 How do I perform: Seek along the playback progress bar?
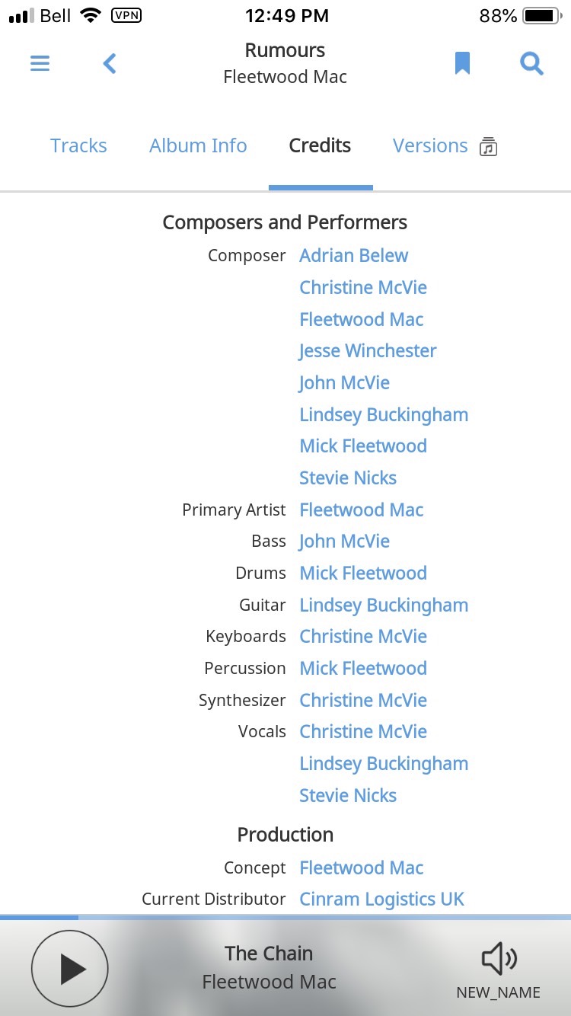coord(285,917)
